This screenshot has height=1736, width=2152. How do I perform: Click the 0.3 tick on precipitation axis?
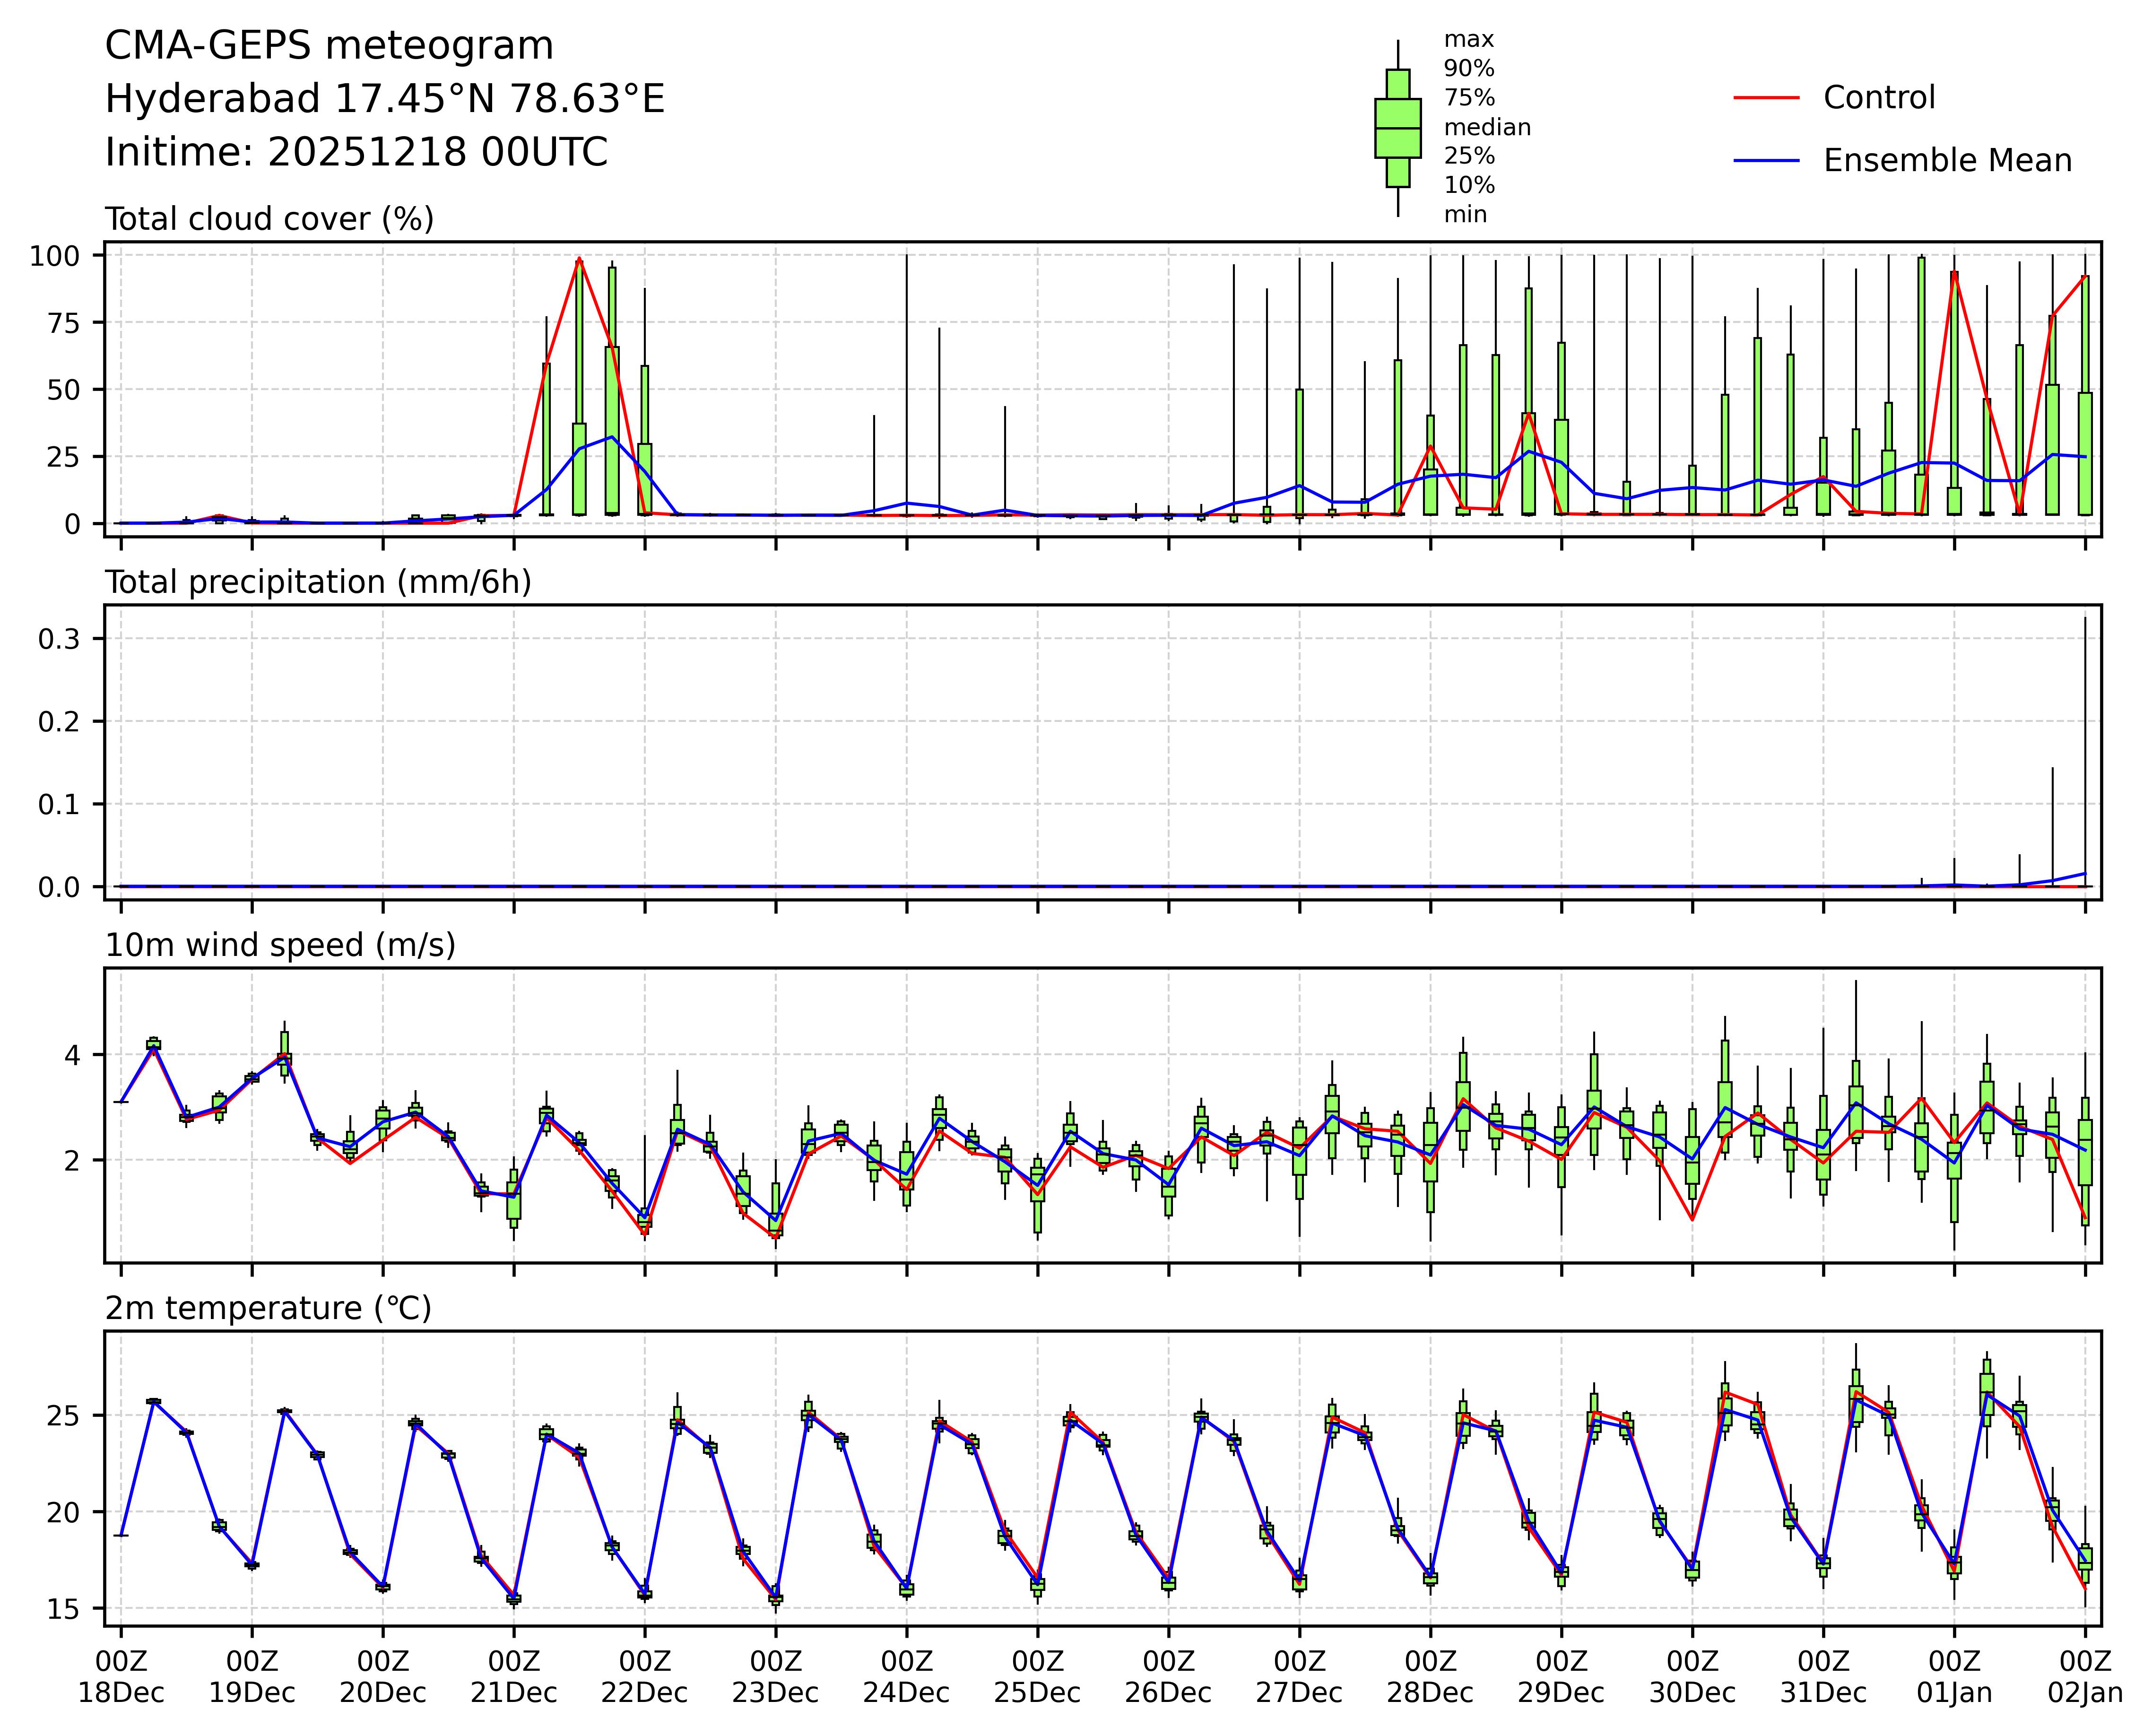point(58,639)
